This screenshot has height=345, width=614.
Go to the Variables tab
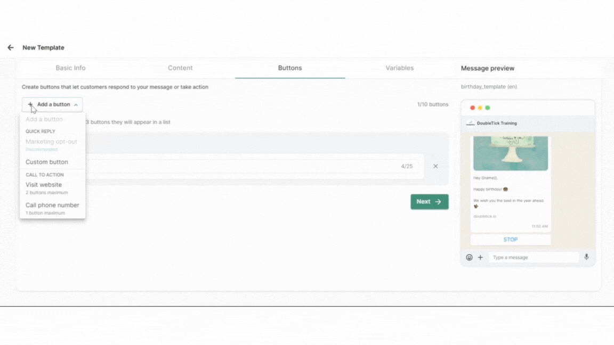[399, 68]
